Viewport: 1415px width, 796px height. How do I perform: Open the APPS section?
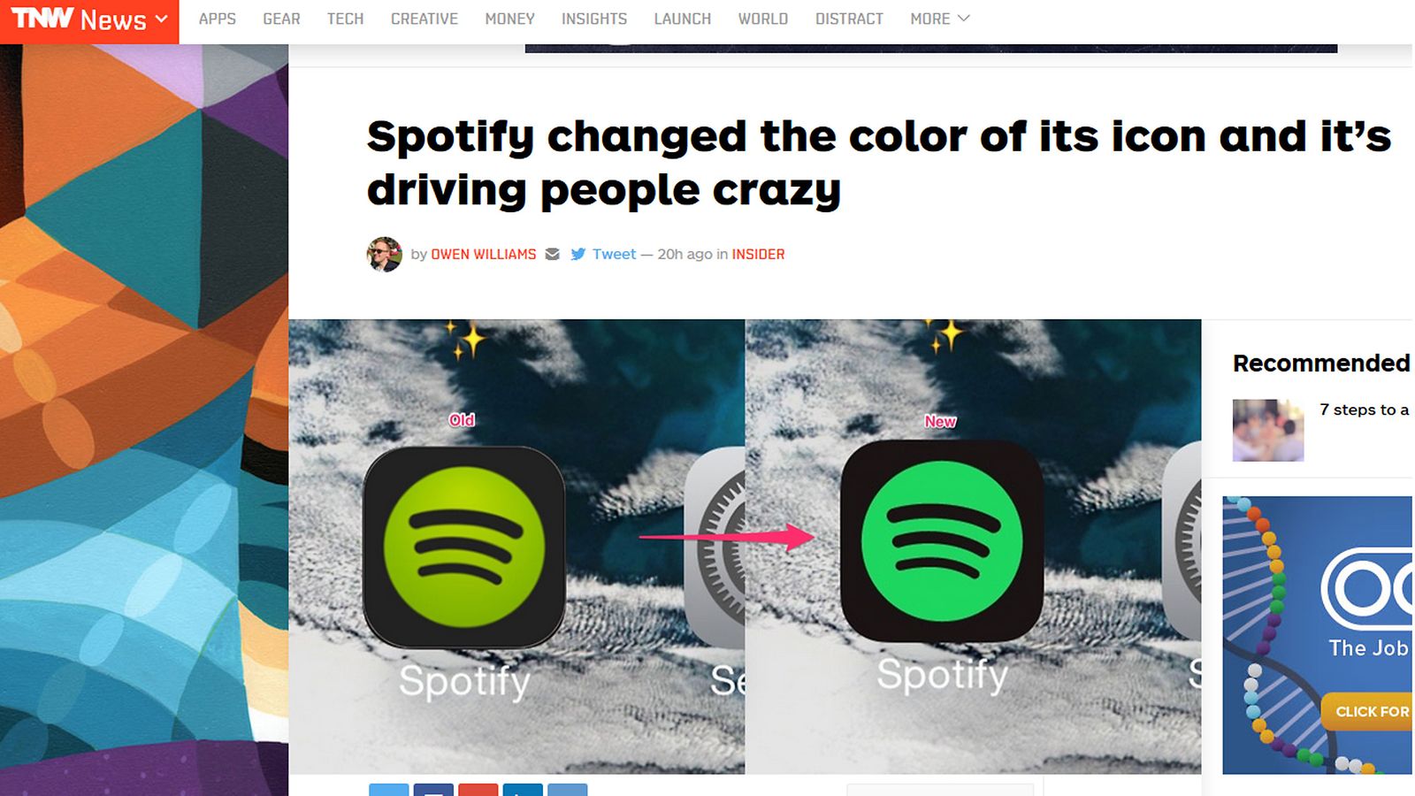coord(217,19)
